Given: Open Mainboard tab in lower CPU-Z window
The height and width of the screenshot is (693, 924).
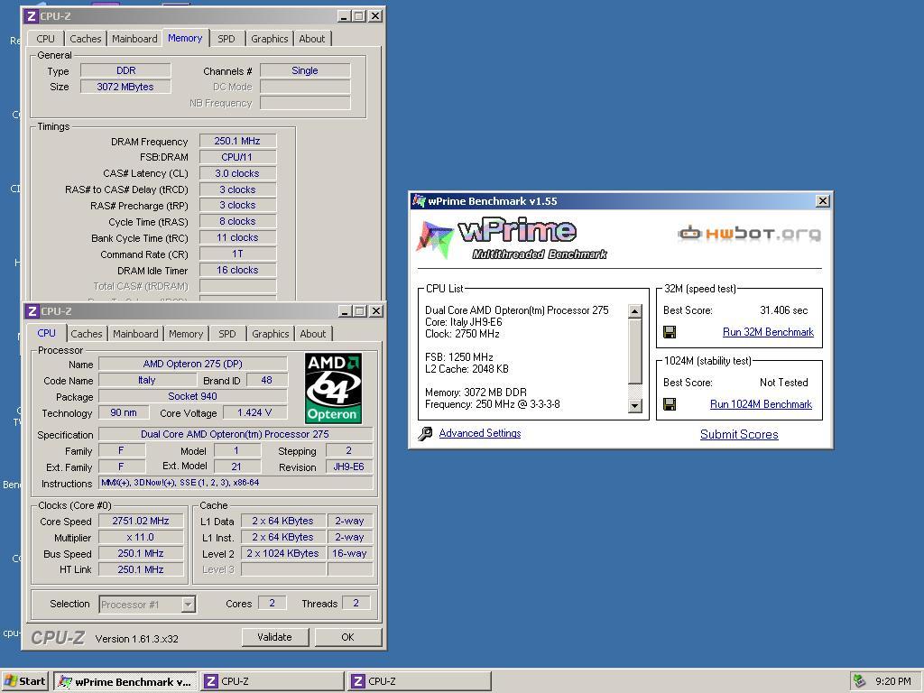Looking at the screenshot, I should click(x=135, y=334).
